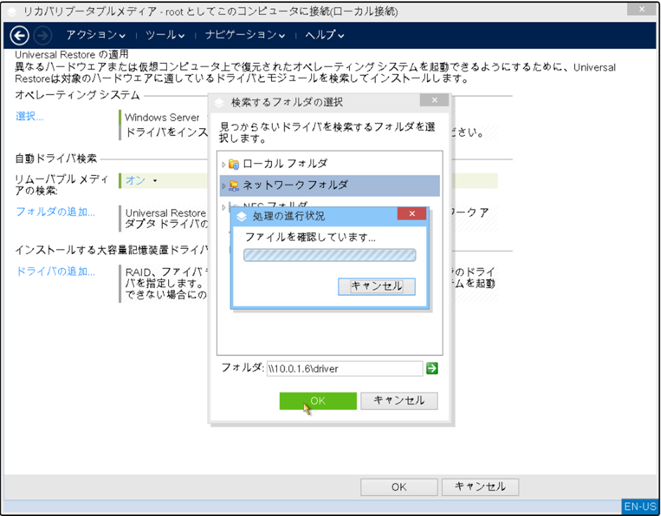Click the layers icon in folder selection title
The width and height of the screenshot is (661, 516).
(220, 102)
